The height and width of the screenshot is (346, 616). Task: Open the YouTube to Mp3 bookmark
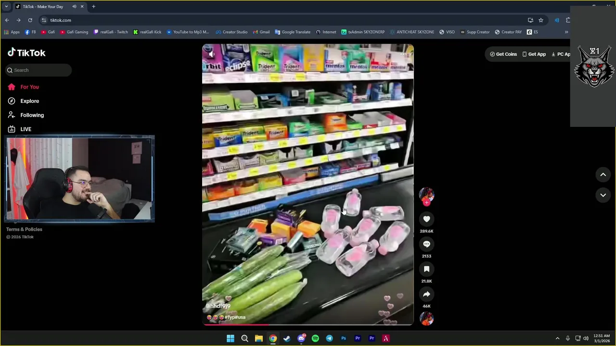pyautogui.click(x=188, y=32)
